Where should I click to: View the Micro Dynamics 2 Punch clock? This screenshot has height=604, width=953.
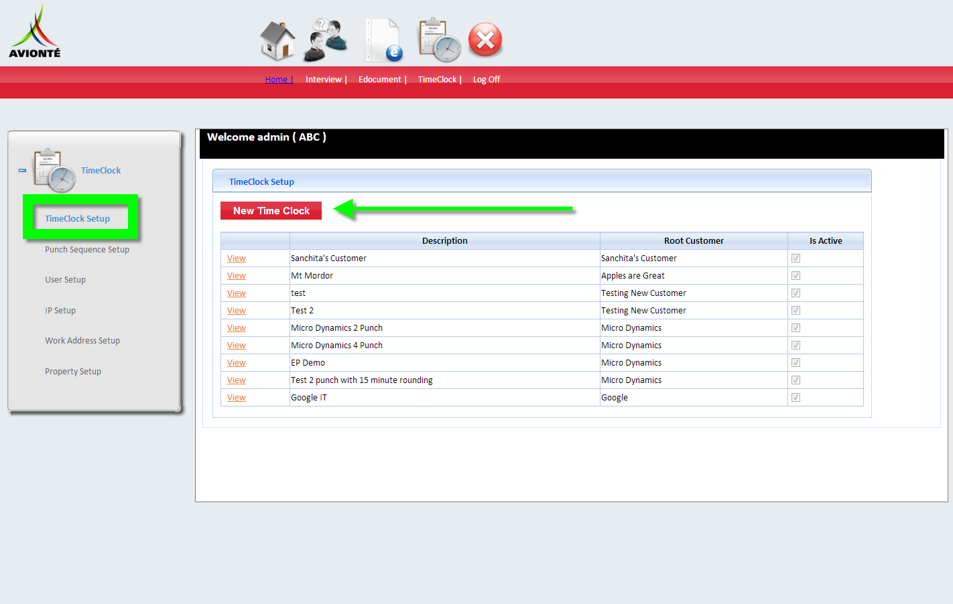237,328
